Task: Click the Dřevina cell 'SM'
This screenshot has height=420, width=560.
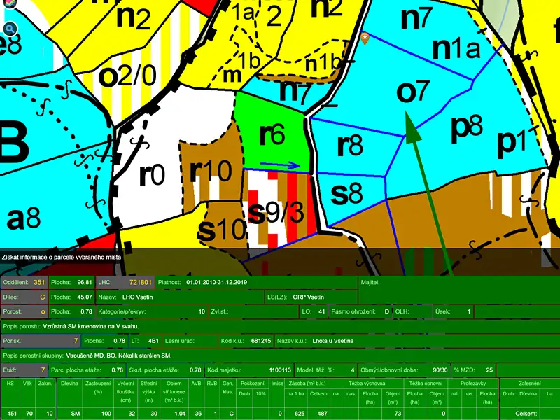Action: 75,414
